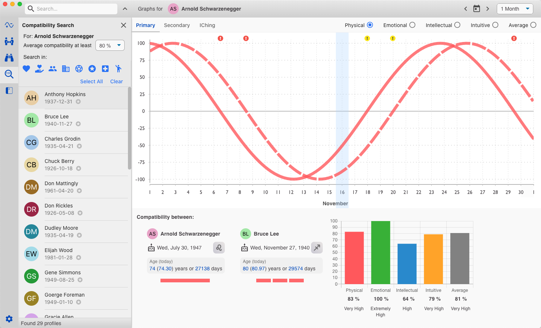The image size is (541, 328).
Task: Open the profile book sidebar icon
Action: coord(9,91)
